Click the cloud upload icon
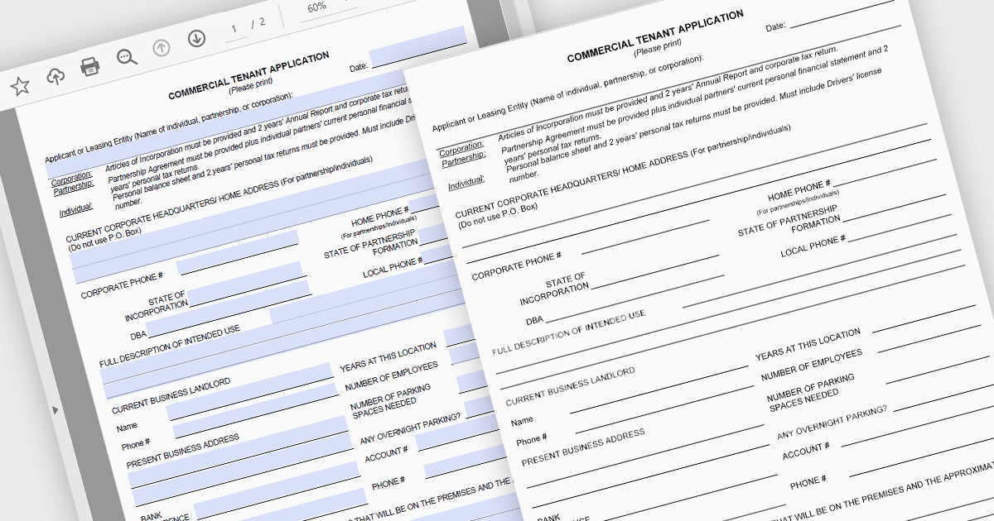The image size is (994, 521). (x=55, y=76)
